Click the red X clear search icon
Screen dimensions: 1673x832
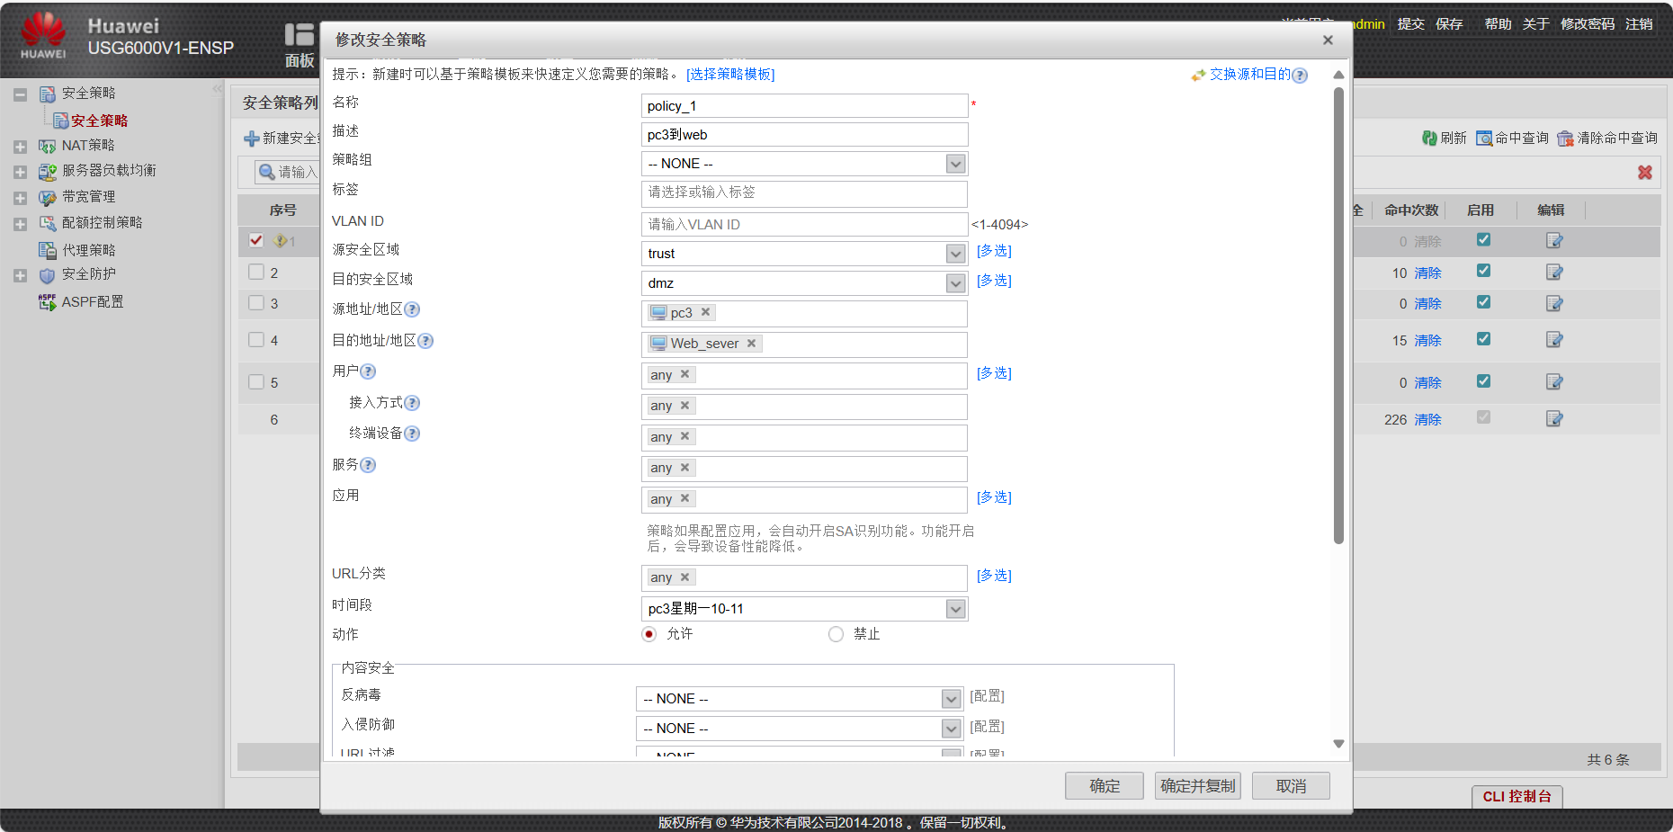tap(1645, 172)
